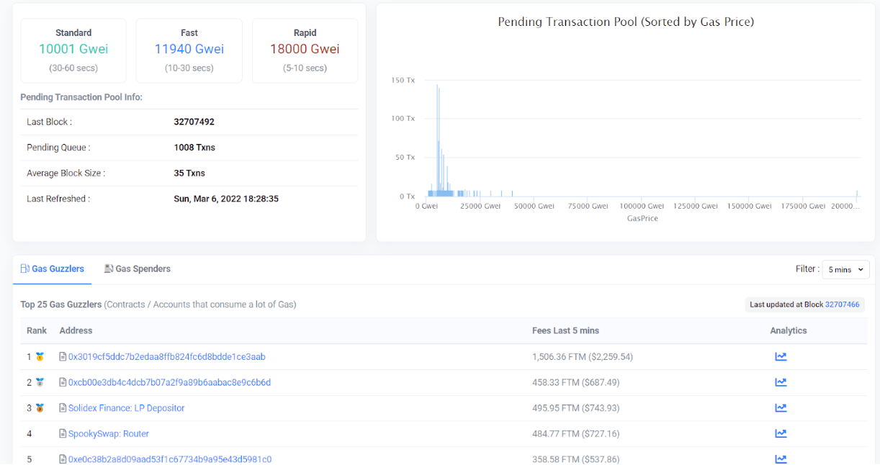Click the gold medal icon at rank 1
The width and height of the screenshot is (880, 465).
pos(40,357)
